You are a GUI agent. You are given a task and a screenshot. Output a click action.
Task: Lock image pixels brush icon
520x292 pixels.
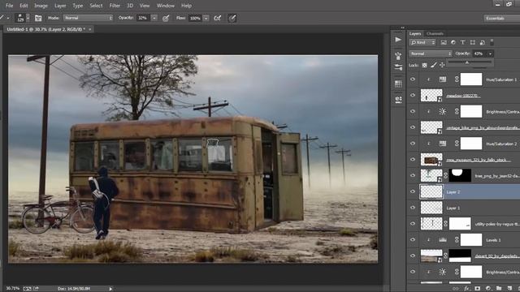[433, 65]
